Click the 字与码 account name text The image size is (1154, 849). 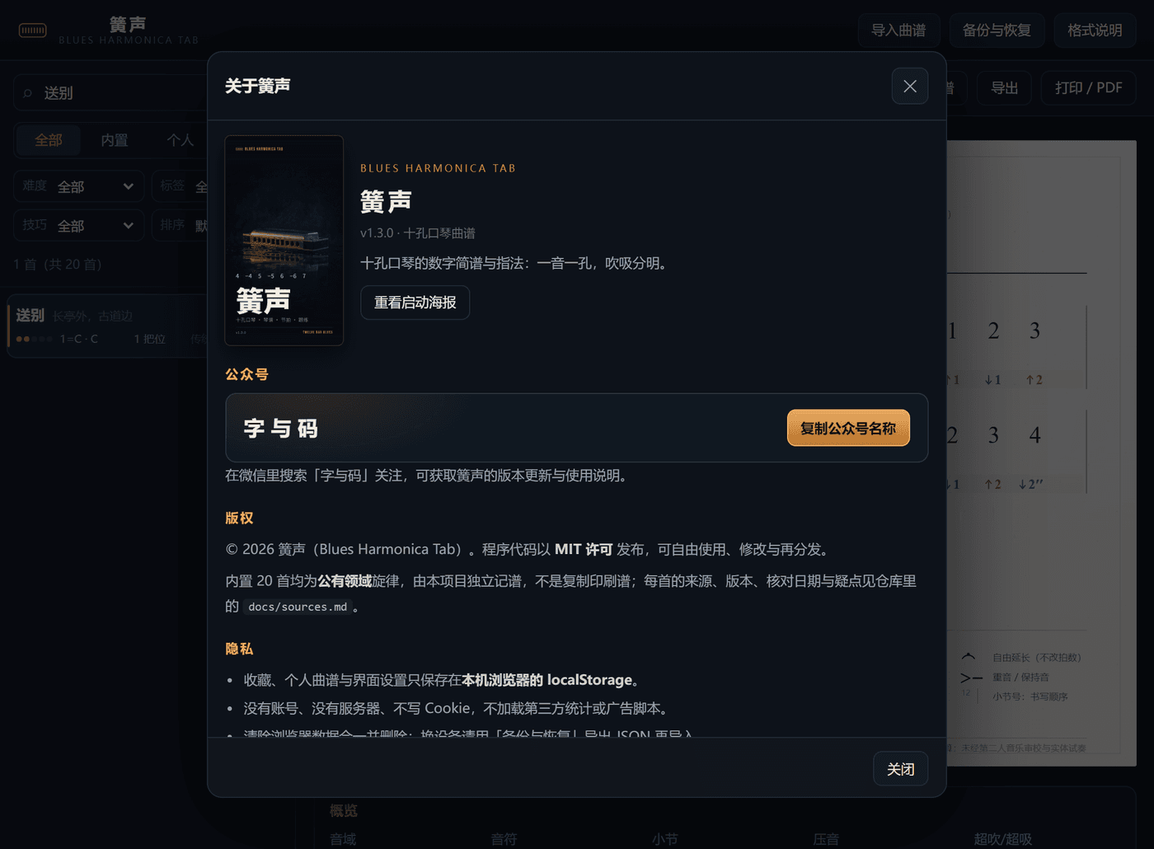(x=281, y=429)
